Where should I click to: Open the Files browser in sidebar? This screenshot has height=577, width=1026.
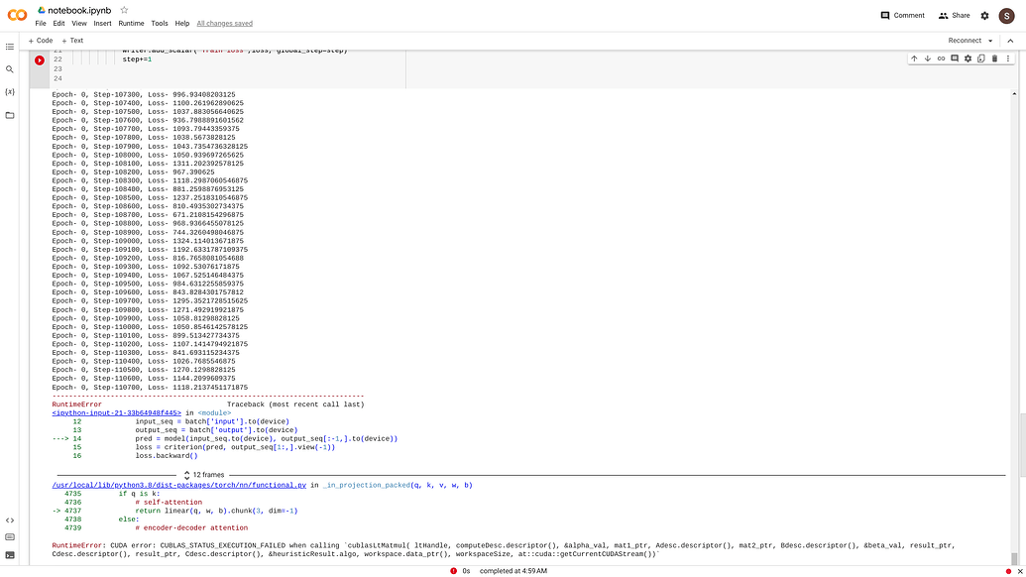tap(10, 115)
